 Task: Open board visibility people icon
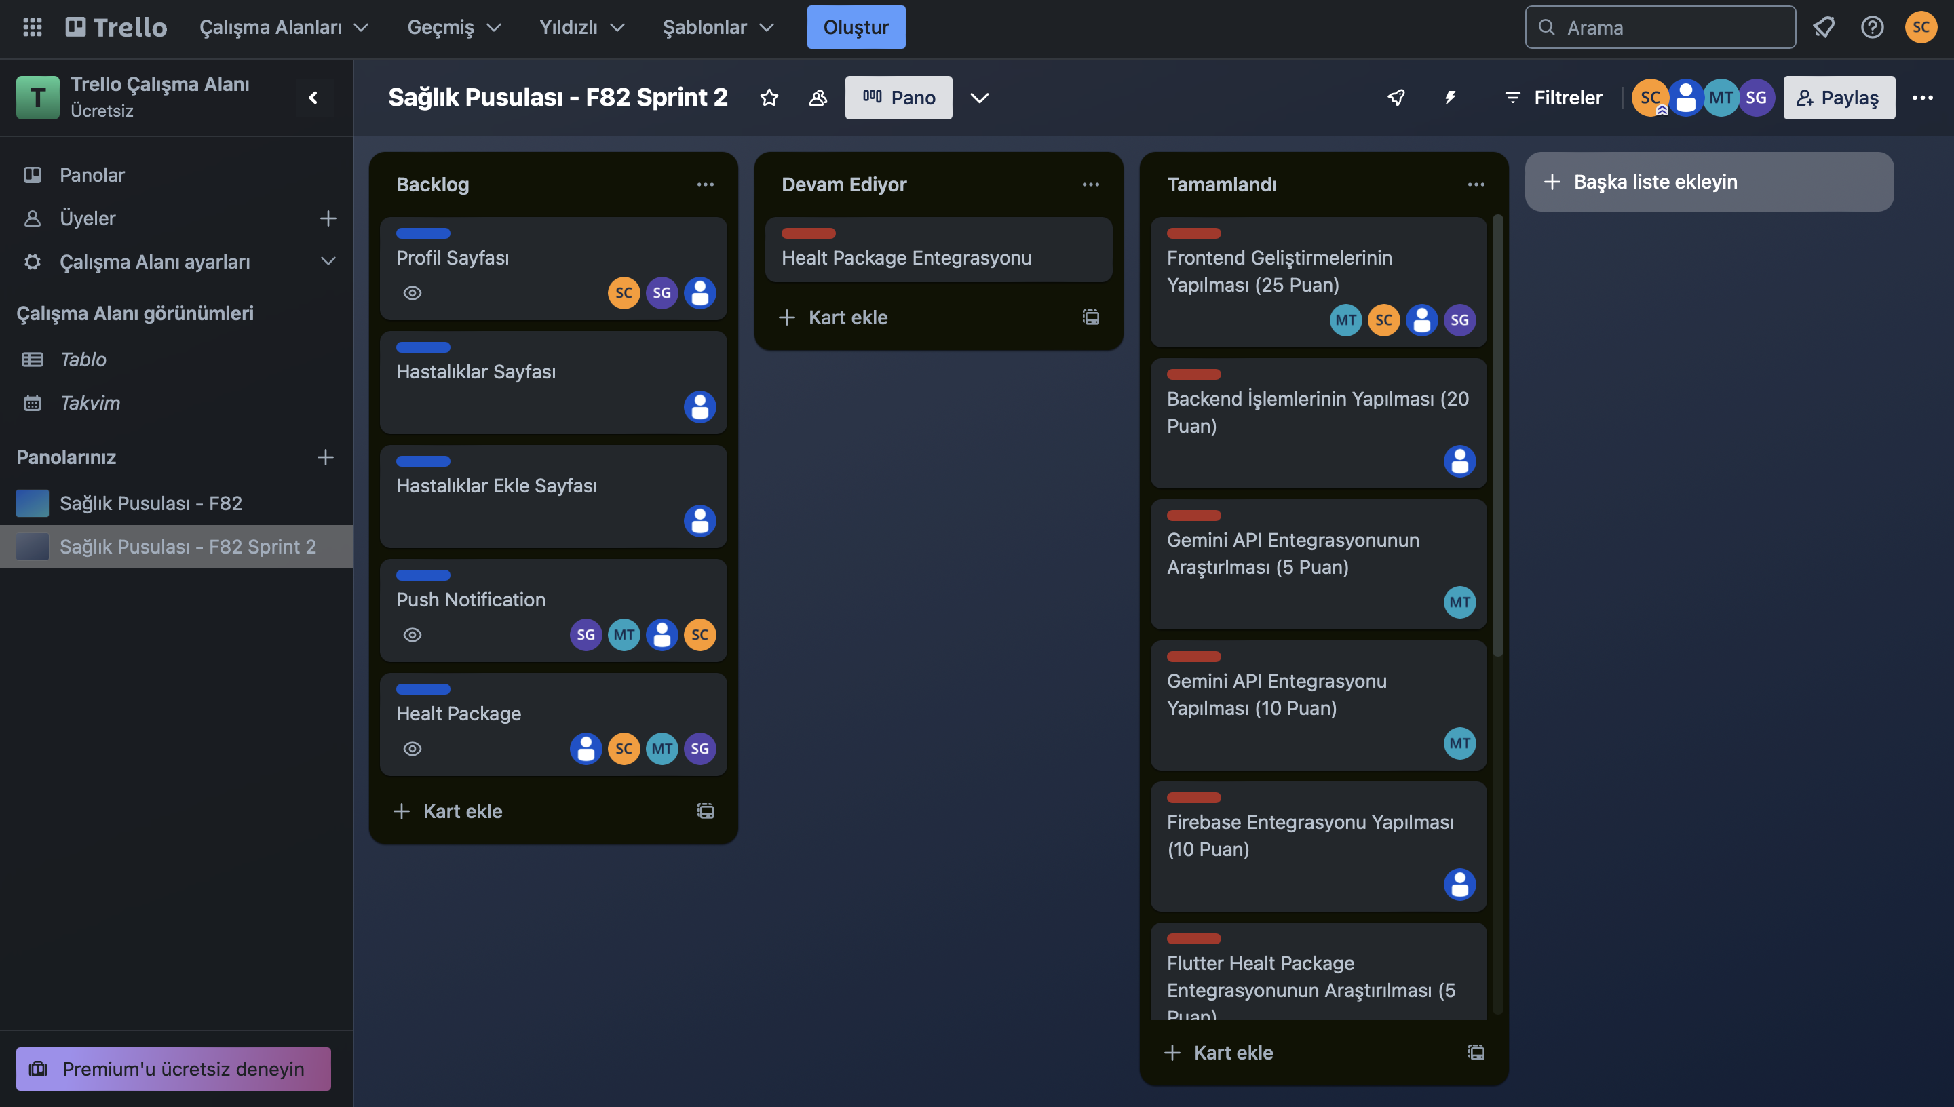click(818, 97)
